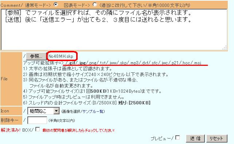Click the .skp extension in allowed list
The image size is (234, 144).
click(x=123, y=63)
